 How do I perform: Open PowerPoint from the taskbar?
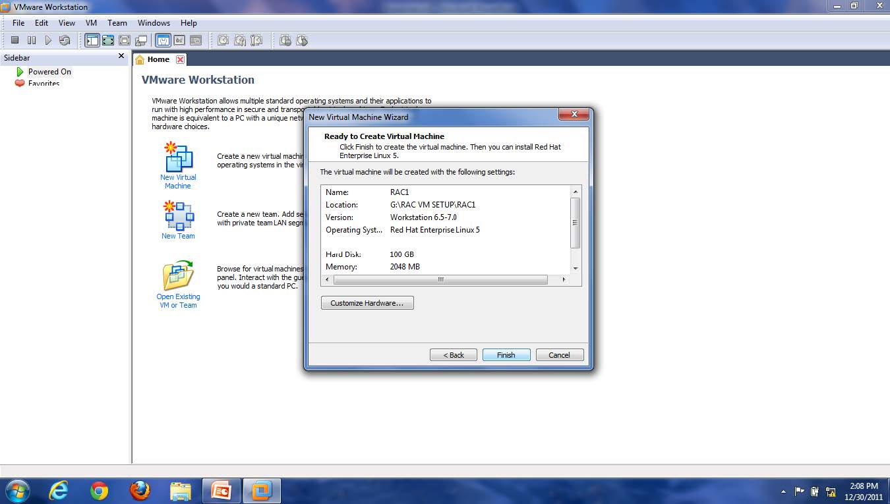click(222, 491)
